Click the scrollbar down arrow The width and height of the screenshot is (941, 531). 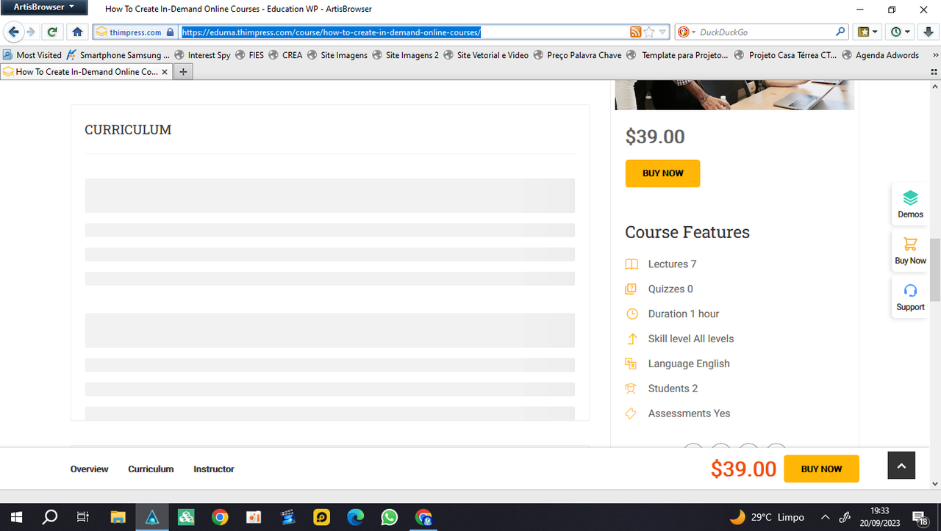935,483
